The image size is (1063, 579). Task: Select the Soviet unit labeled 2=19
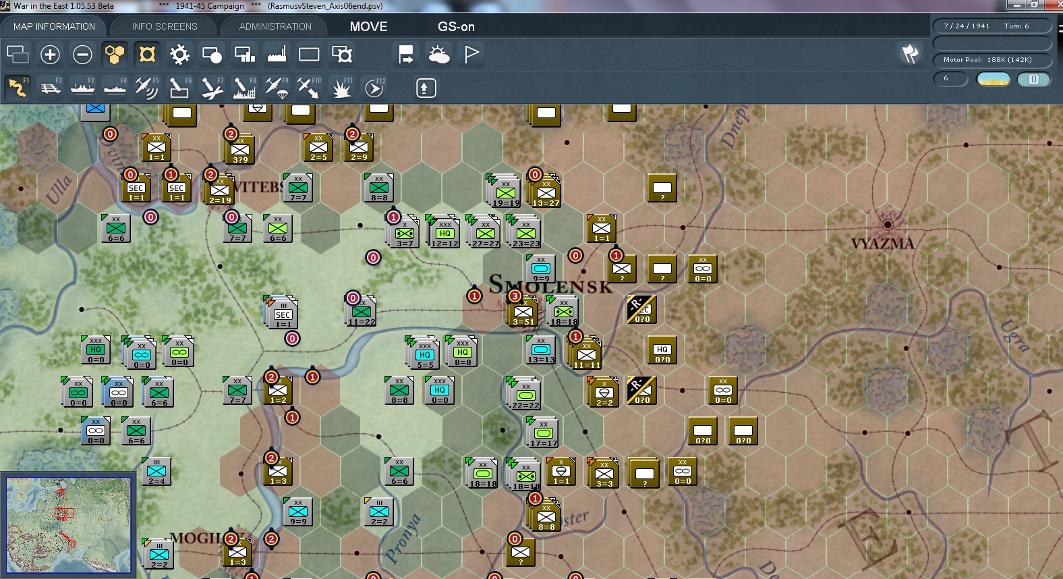pyautogui.click(x=220, y=190)
